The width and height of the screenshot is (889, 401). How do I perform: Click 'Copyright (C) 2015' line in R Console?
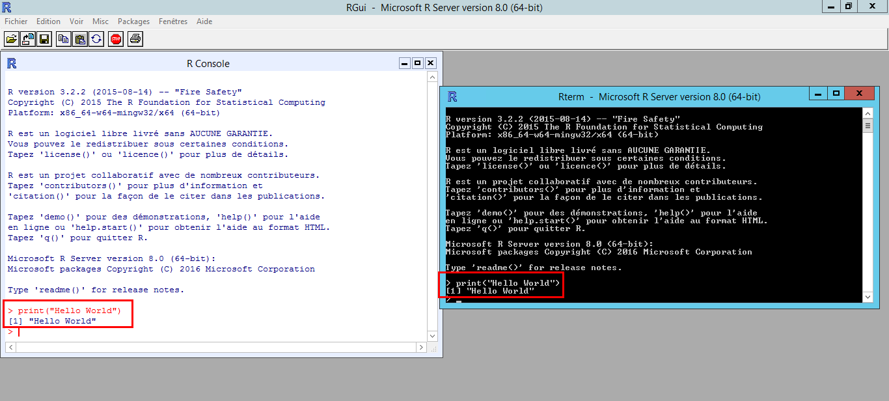tap(167, 102)
